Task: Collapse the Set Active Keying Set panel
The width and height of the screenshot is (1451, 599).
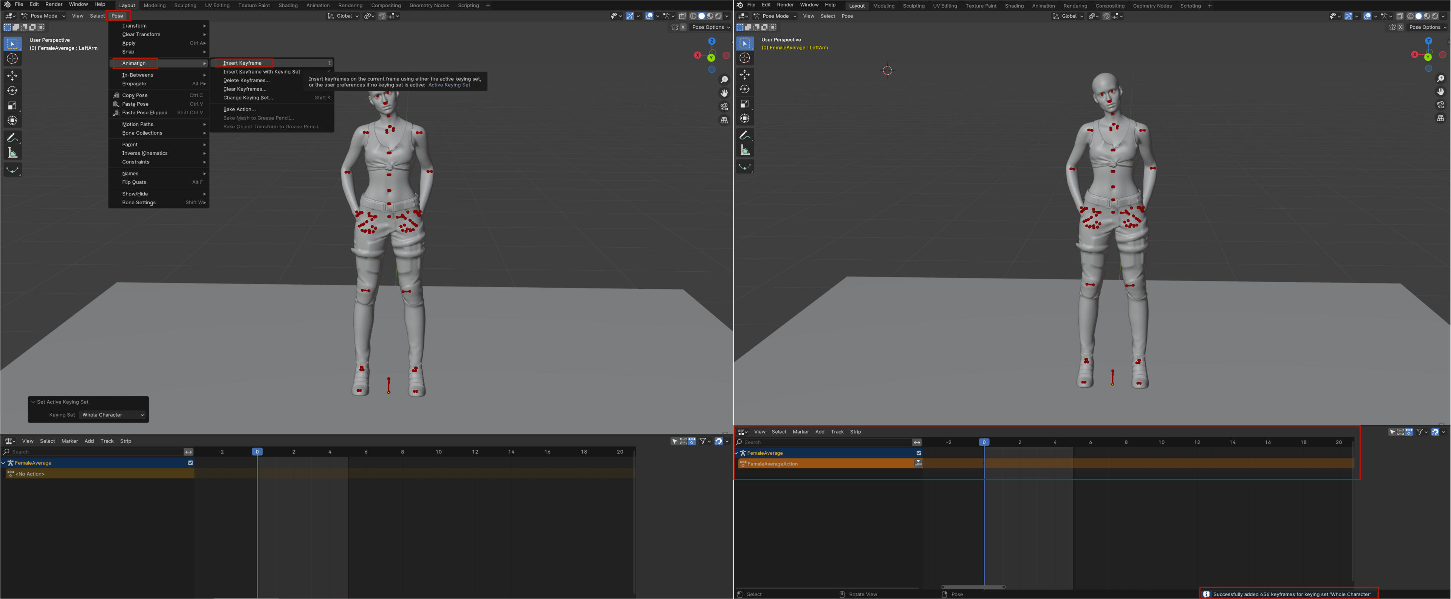Action: point(34,402)
